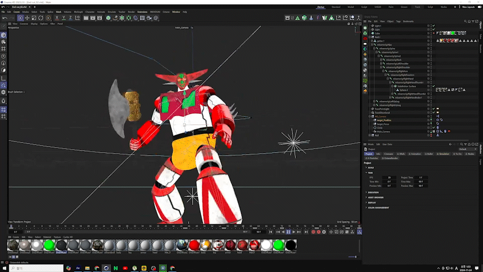This screenshot has height=272, width=483.
Task: Click the grid/array icon in toolbar
Action: pos(142,18)
